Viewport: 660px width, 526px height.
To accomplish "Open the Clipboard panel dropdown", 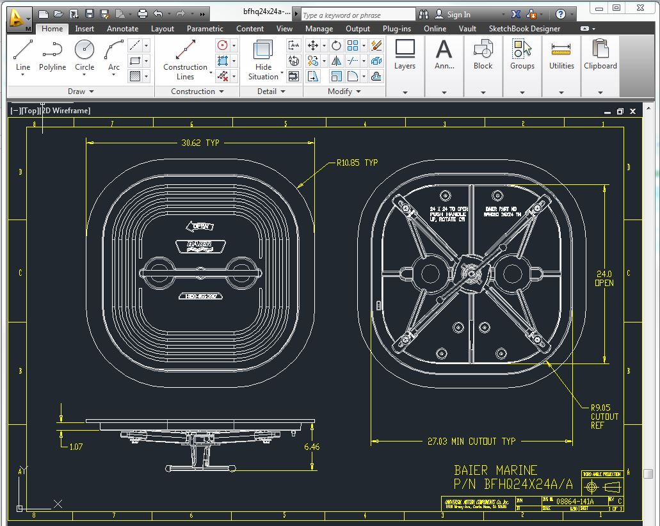I will [600, 92].
